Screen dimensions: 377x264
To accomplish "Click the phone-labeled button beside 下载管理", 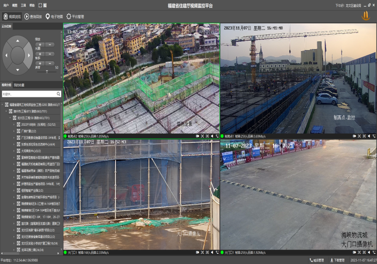I will click(317, 260).
